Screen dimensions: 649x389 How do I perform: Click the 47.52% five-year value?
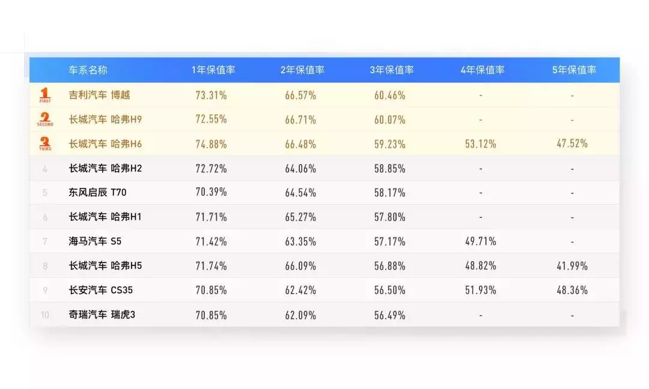tap(572, 143)
